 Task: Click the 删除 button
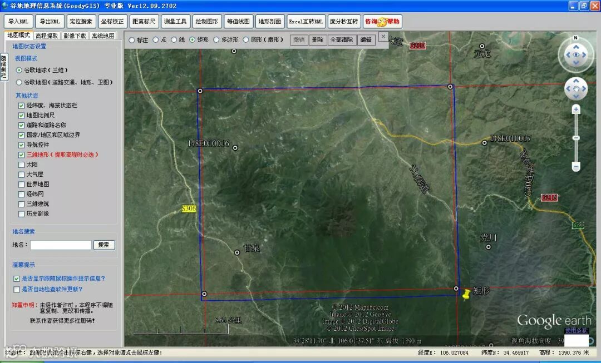pos(318,40)
